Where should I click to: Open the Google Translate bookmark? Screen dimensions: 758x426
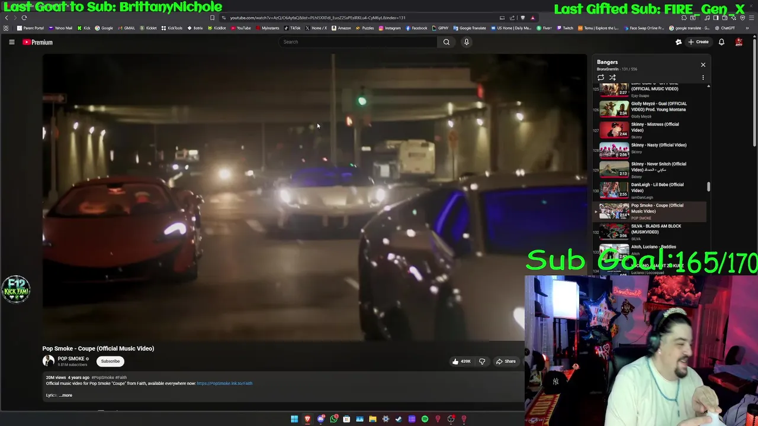[x=470, y=28]
